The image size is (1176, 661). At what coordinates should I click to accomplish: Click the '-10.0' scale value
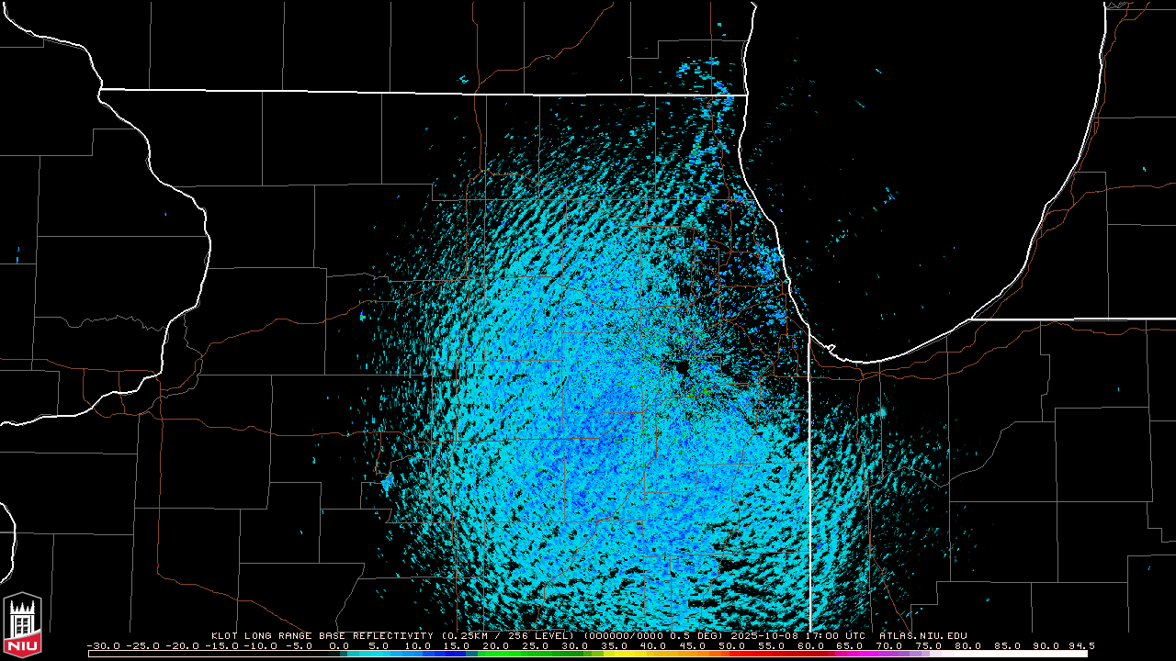coord(263,645)
